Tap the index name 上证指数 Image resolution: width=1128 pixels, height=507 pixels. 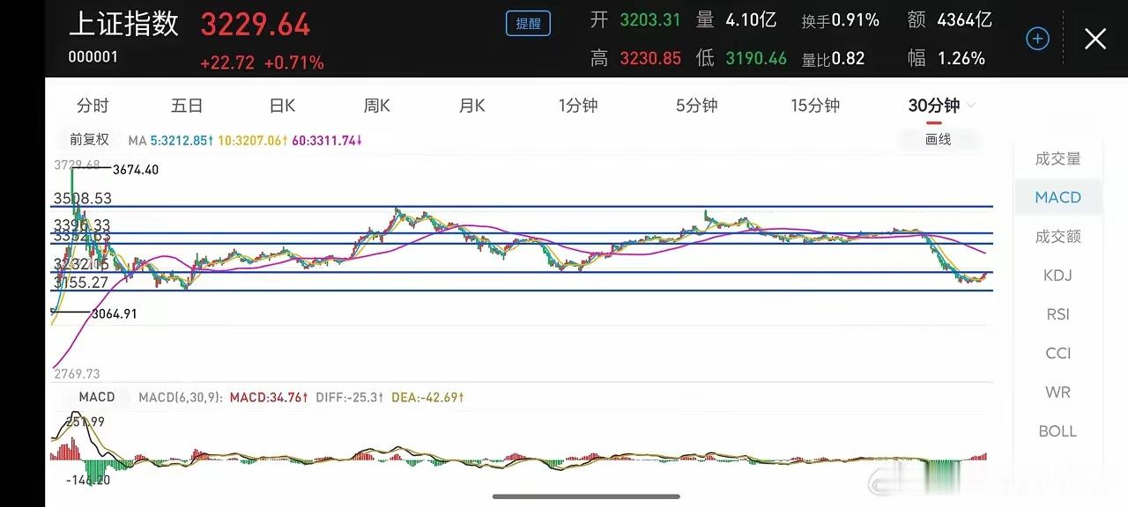124,24
